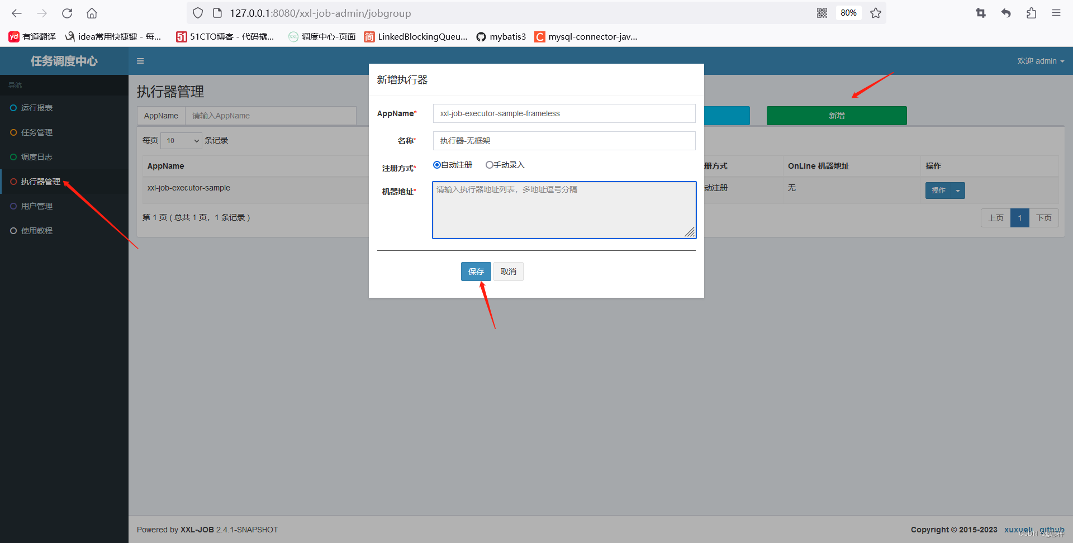Expand the 欢迎 admin user dropdown
Screen dimensions: 1073x543
click(x=1041, y=61)
